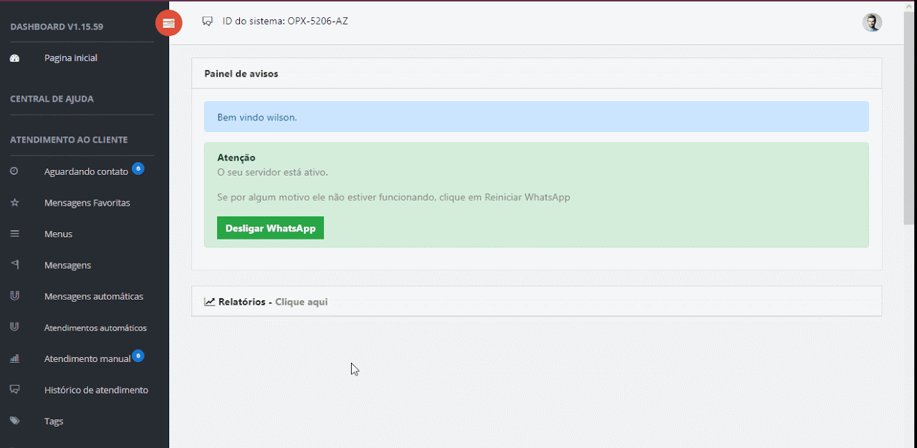
Task: Click the hamburger lines icon beside Menus
Action: click(14, 234)
